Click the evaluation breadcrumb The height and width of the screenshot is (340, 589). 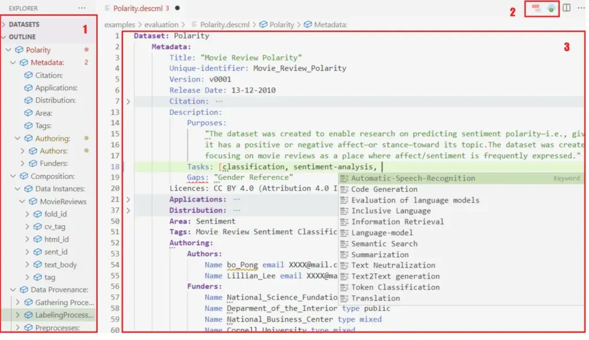161,24
